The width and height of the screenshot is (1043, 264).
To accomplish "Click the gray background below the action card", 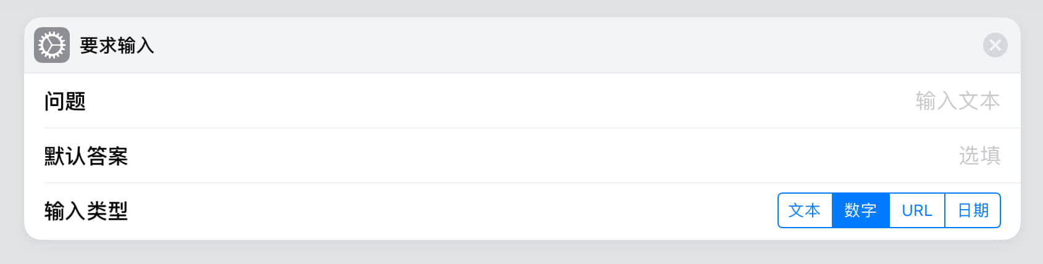I will click(x=522, y=253).
